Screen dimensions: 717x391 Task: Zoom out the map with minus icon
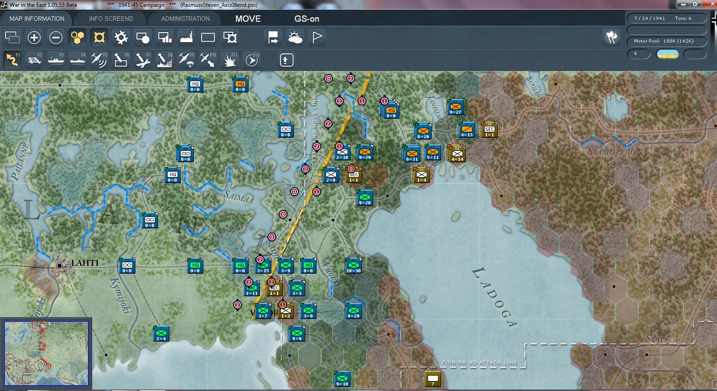[56, 37]
